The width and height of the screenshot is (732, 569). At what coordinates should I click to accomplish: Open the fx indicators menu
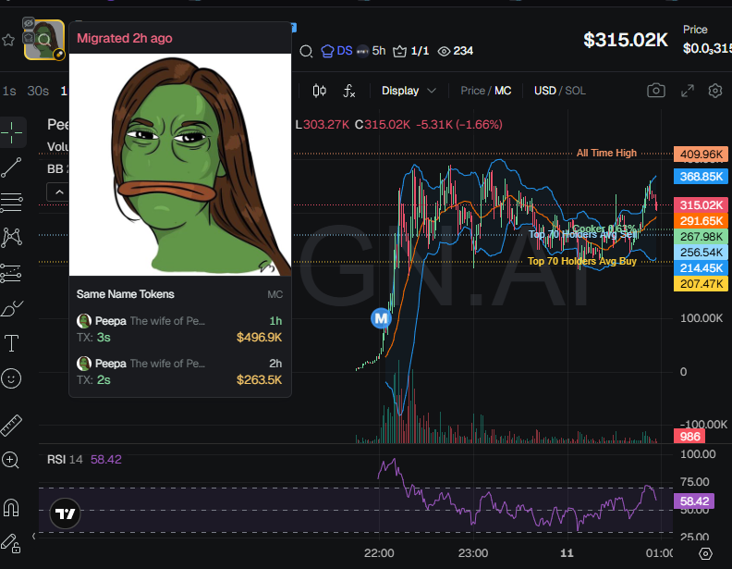coord(348,91)
